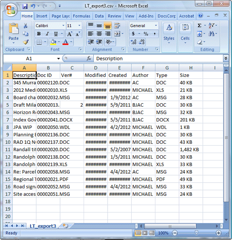Open the Data ribbon tab
The height and width of the screenshot is (240, 232).
click(99, 16)
